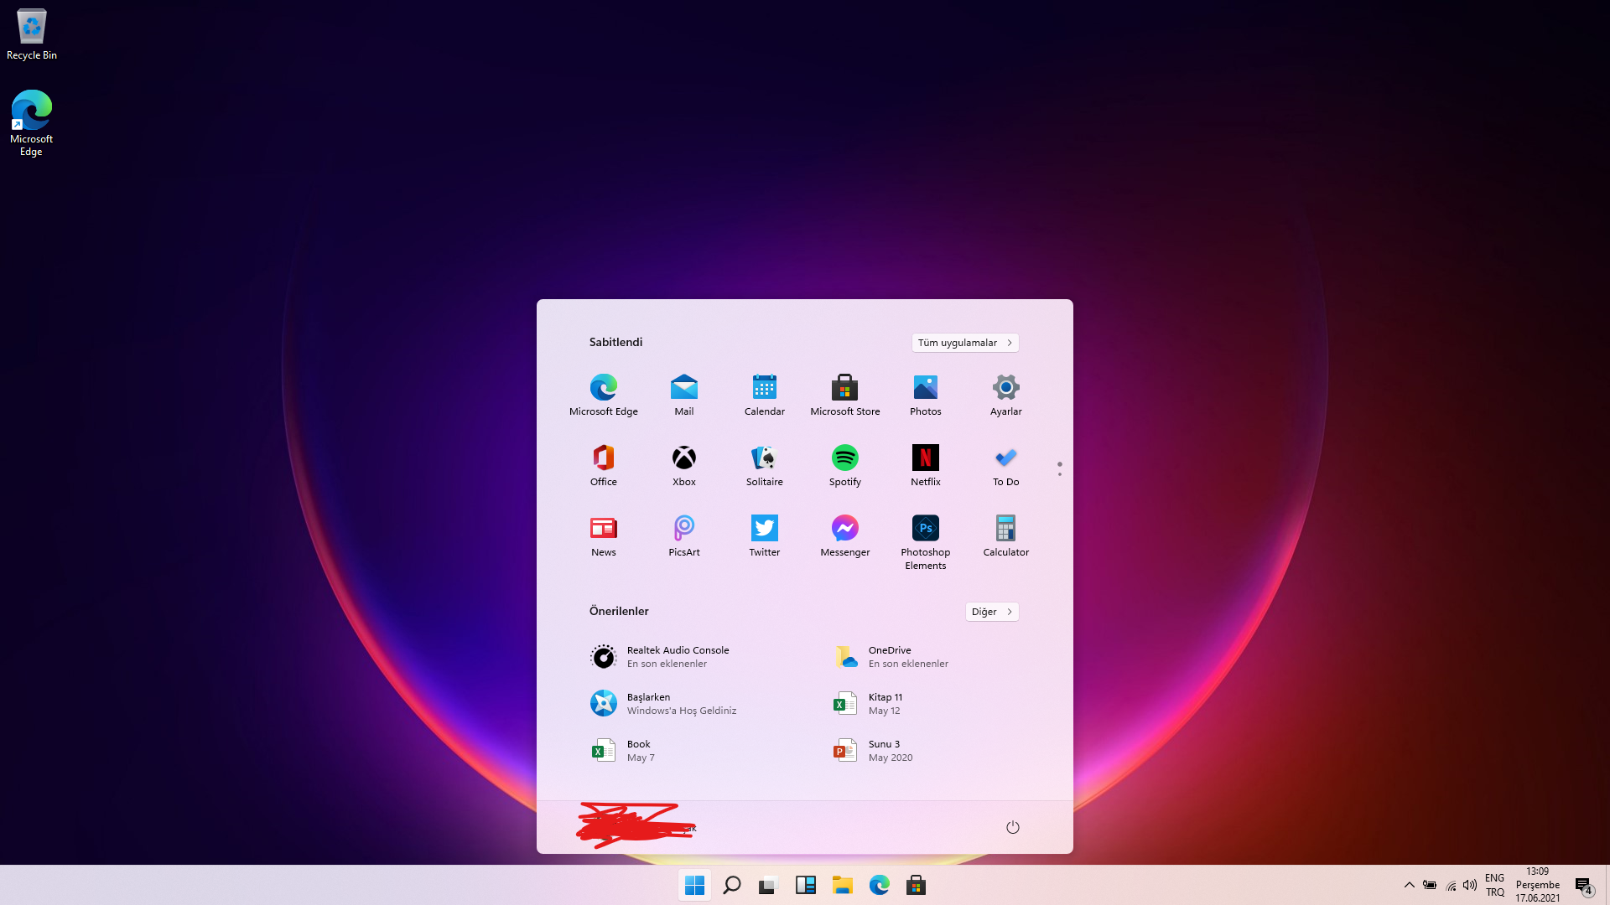Open PicsArt app icon
The width and height of the screenshot is (1610, 905).
[683, 529]
